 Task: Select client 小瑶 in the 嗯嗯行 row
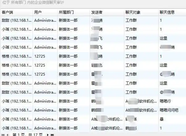click(x=17, y=101)
